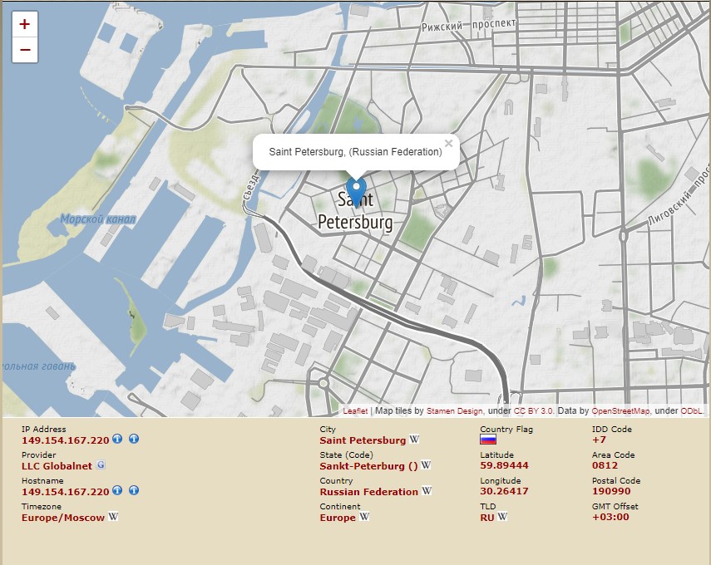This screenshot has height=565, width=711.
Task: Click the Морской канал label on map
Action: [x=97, y=219]
